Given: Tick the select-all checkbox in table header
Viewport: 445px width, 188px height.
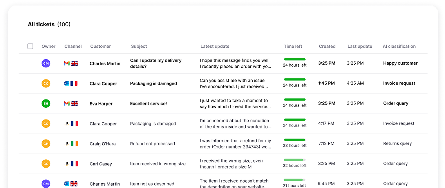Looking at the screenshot, I should click(x=30, y=46).
